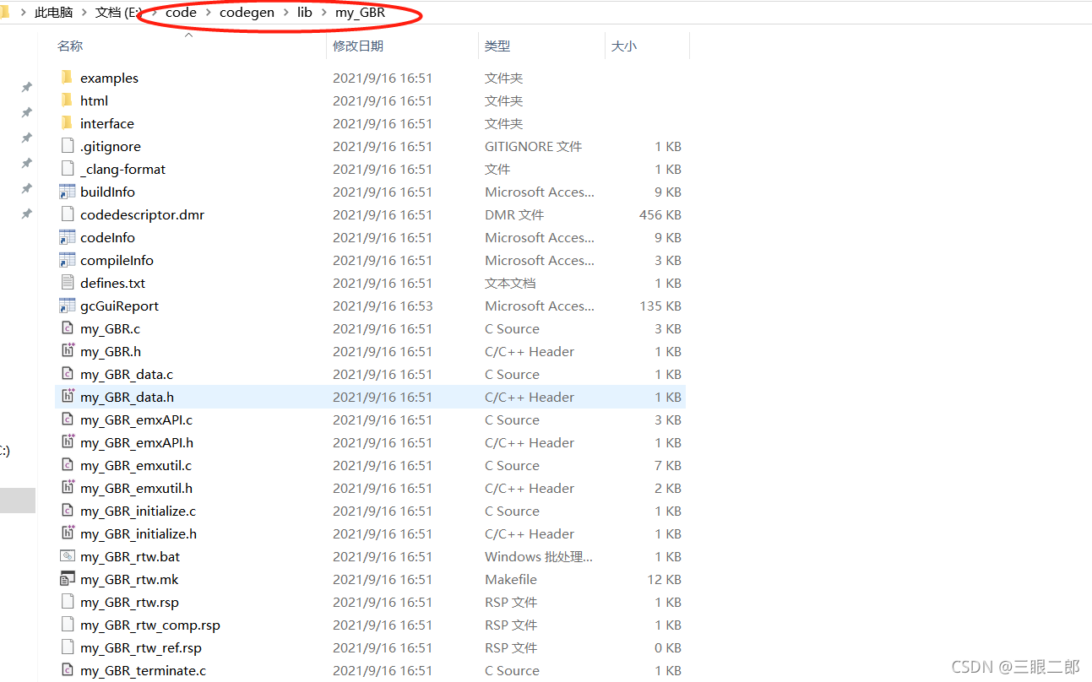Select the my_GBR_rtw.rsp file icon
Viewport: 1092px width, 682px height.
(68, 602)
